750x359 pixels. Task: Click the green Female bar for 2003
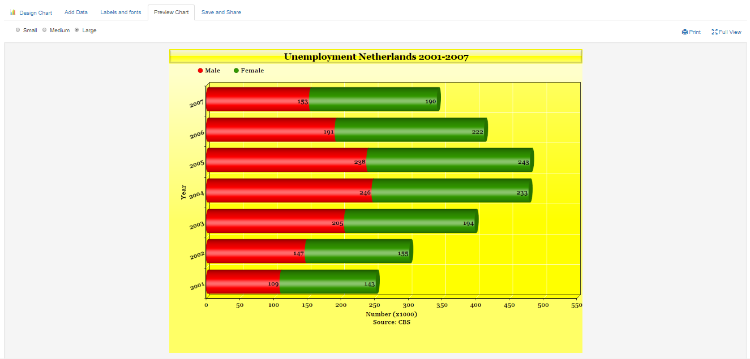[412, 221]
